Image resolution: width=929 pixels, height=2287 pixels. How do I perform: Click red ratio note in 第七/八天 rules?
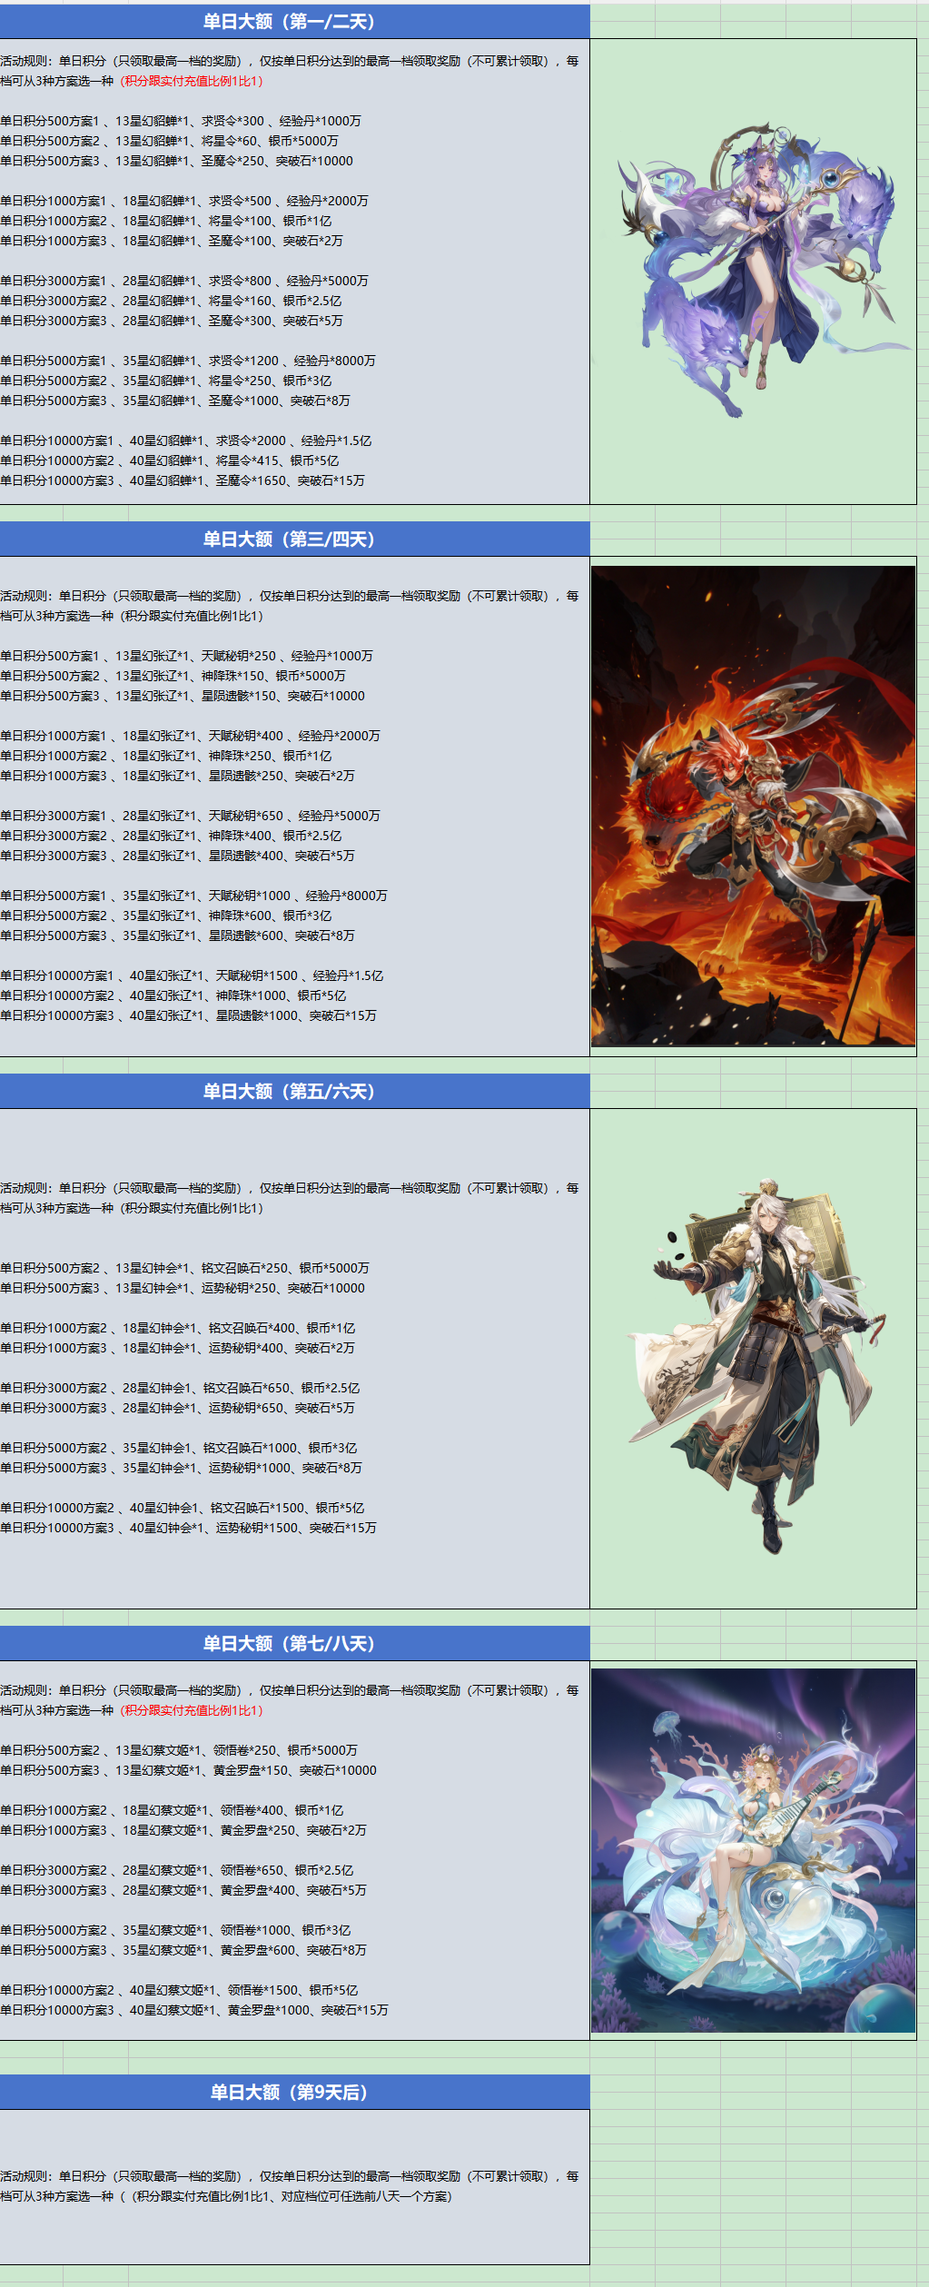pyautogui.click(x=192, y=1710)
